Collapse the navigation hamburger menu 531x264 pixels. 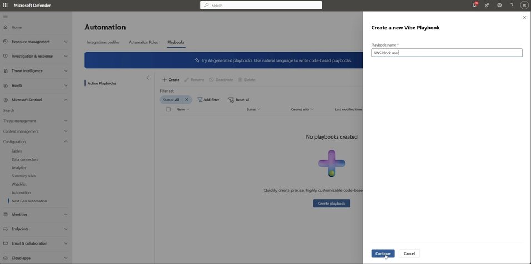pyautogui.click(x=6, y=17)
